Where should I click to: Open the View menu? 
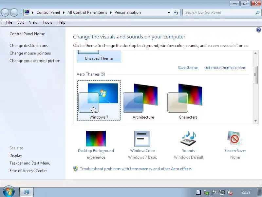(33, 22)
